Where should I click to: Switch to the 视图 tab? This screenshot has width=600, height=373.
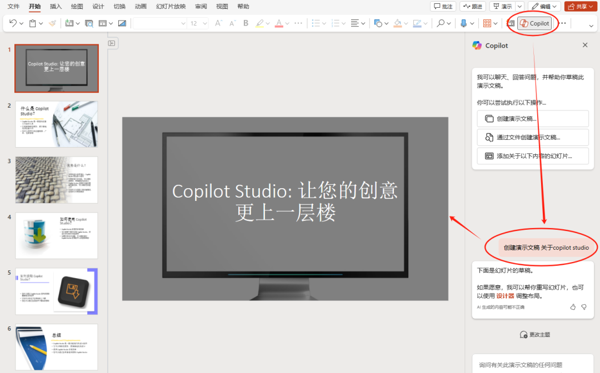click(x=222, y=7)
